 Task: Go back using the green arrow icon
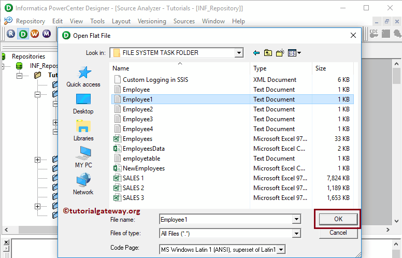pyautogui.click(x=256, y=53)
